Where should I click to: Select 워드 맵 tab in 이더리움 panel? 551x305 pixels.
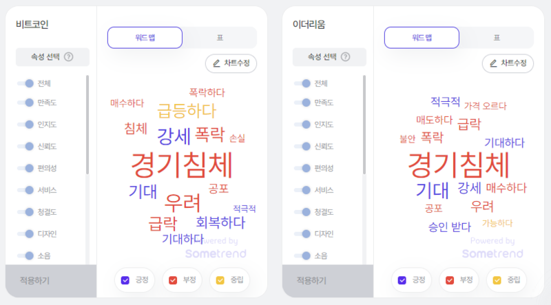[422, 38]
